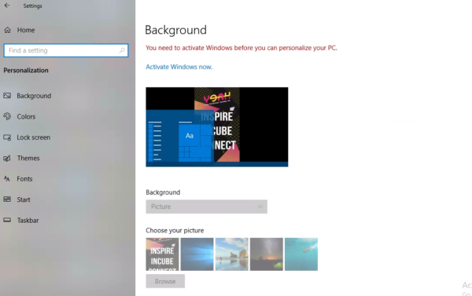Open the Background Picture dropdown
Viewport: 472px width, 296px height.
[x=206, y=206]
